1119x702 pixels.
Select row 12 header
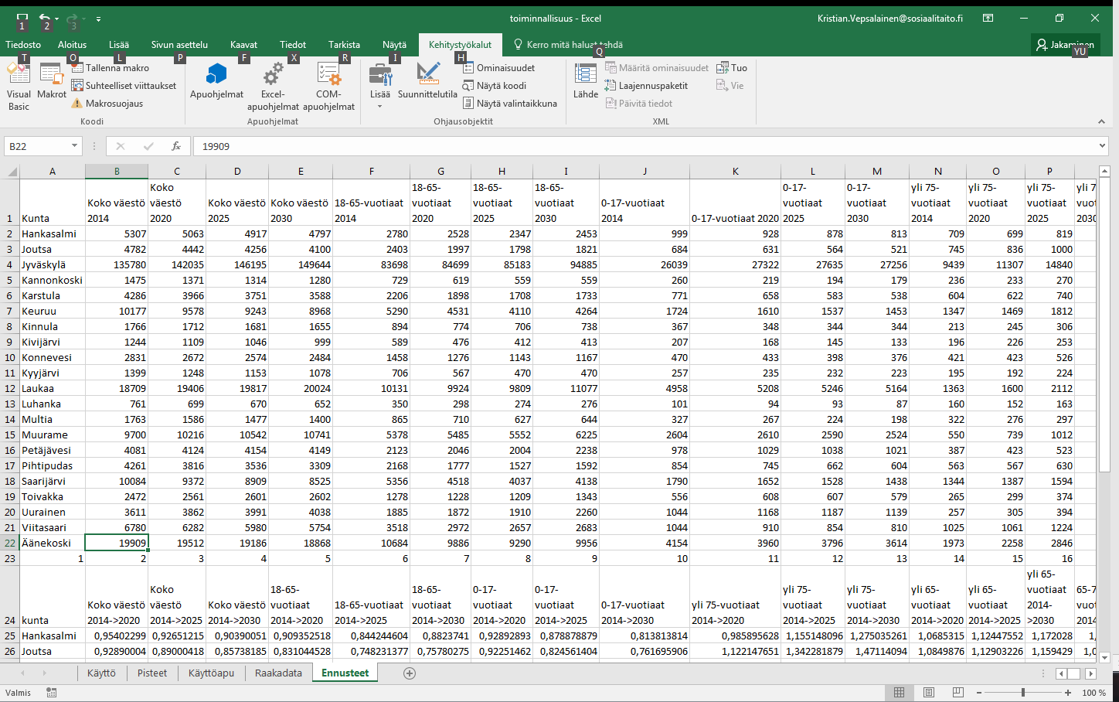[x=10, y=388]
